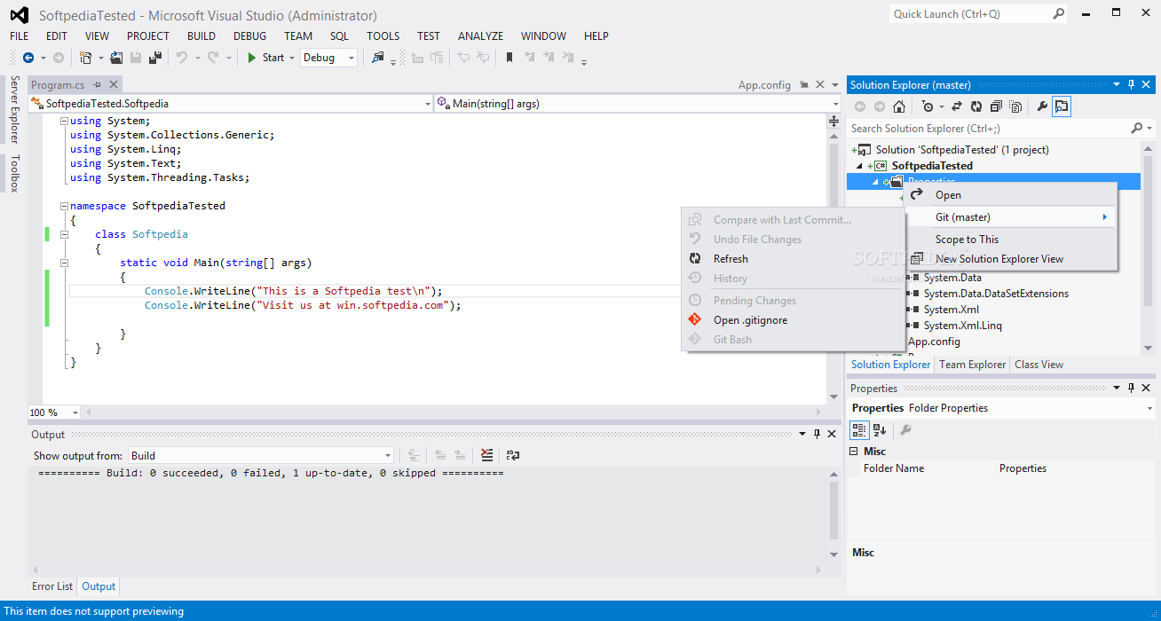This screenshot has width=1161, height=621.
Task: Click the New Project toolbar icon
Action: [86, 58]
